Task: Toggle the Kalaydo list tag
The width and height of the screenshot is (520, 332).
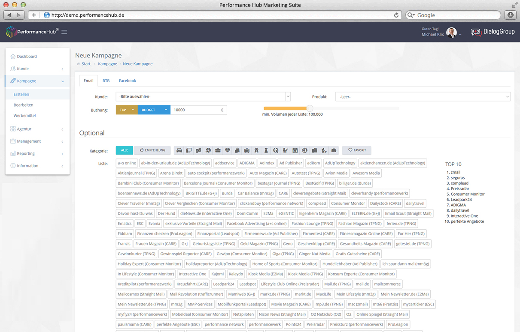Action: 236,274
